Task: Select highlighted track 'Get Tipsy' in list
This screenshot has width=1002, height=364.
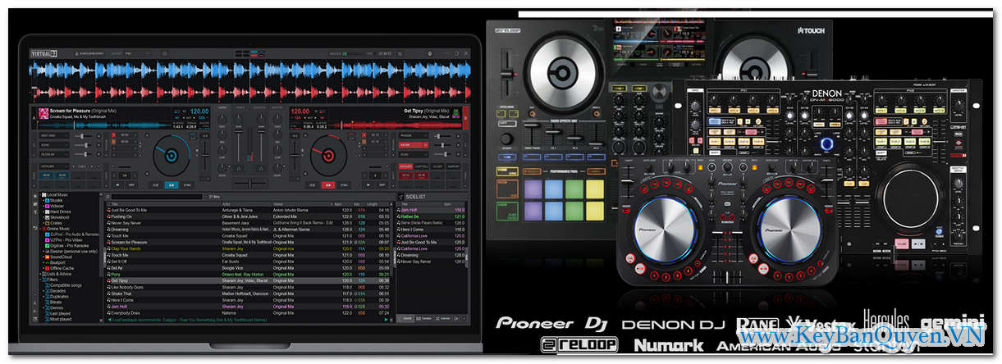Action: click(x=249, y=280)
